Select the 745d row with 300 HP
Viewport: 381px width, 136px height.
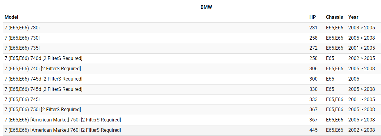coord(43,79)
